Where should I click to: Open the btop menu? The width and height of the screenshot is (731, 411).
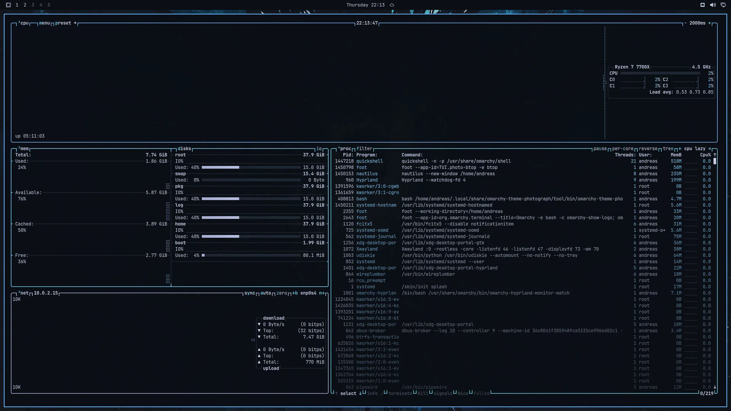(45, 23)
